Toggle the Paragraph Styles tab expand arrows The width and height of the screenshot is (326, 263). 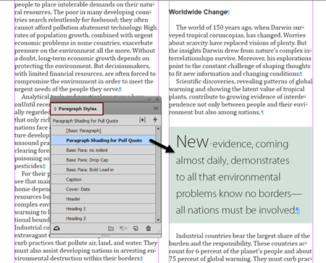[55, 109]
